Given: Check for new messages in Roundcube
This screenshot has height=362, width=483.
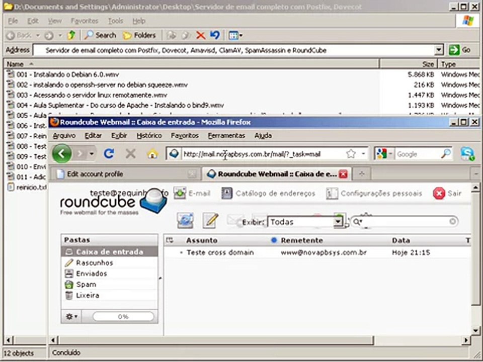Looking at the screenshot, I should pos(185,220).
